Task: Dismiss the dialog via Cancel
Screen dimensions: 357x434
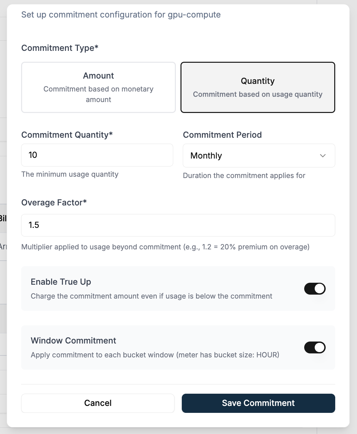Action: pyautogui.click(x=98, y=403)
